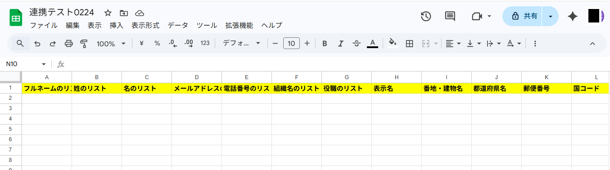The image size is (610, 170).
Task: Open the zoom 100% dropdown
Action: point(112,44)
